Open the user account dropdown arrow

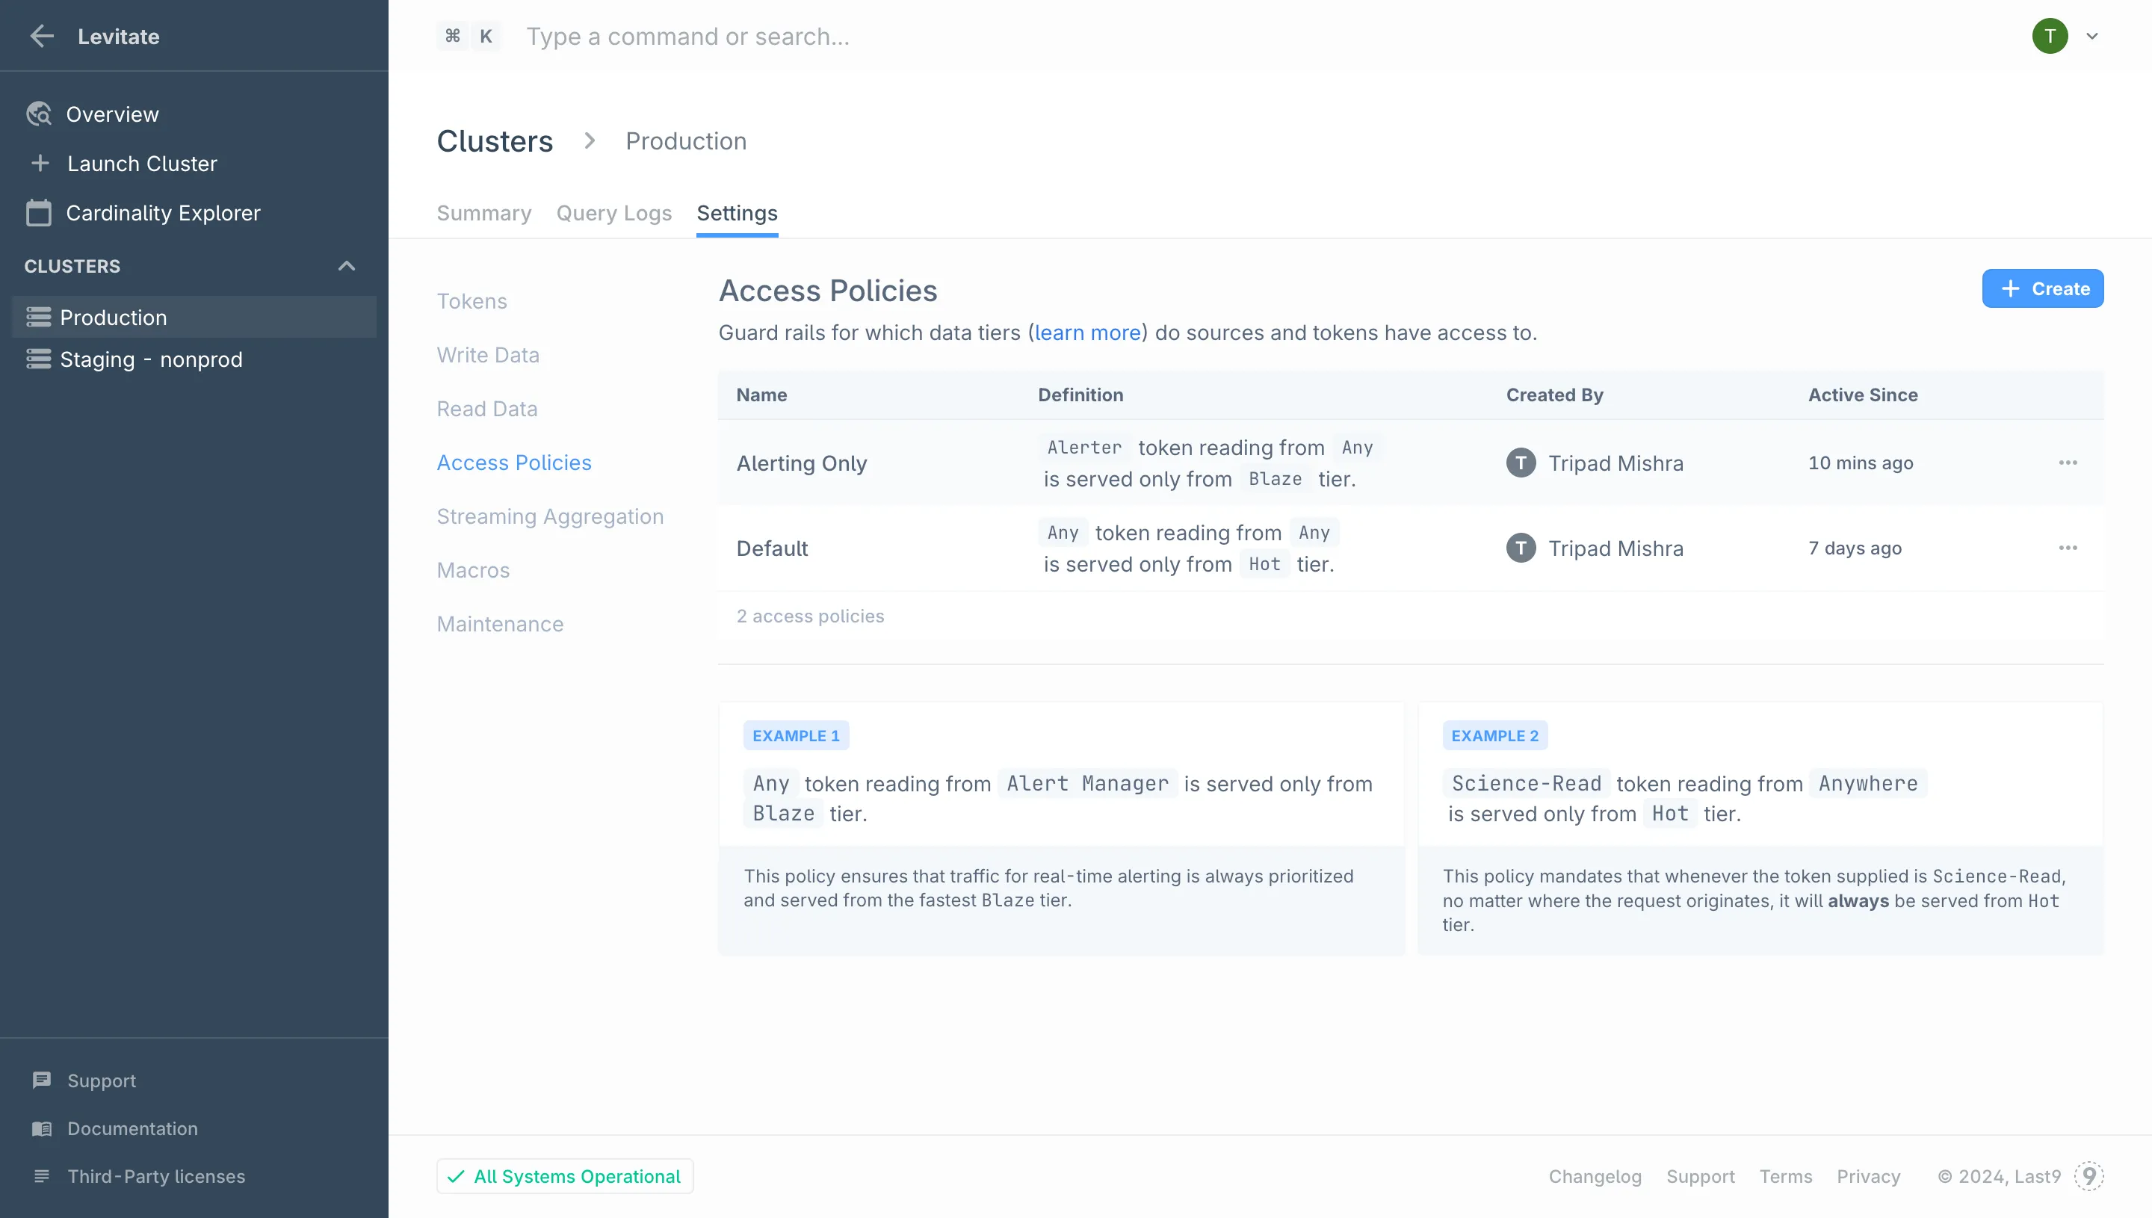pyautogui.click(x=2091, y=36)
